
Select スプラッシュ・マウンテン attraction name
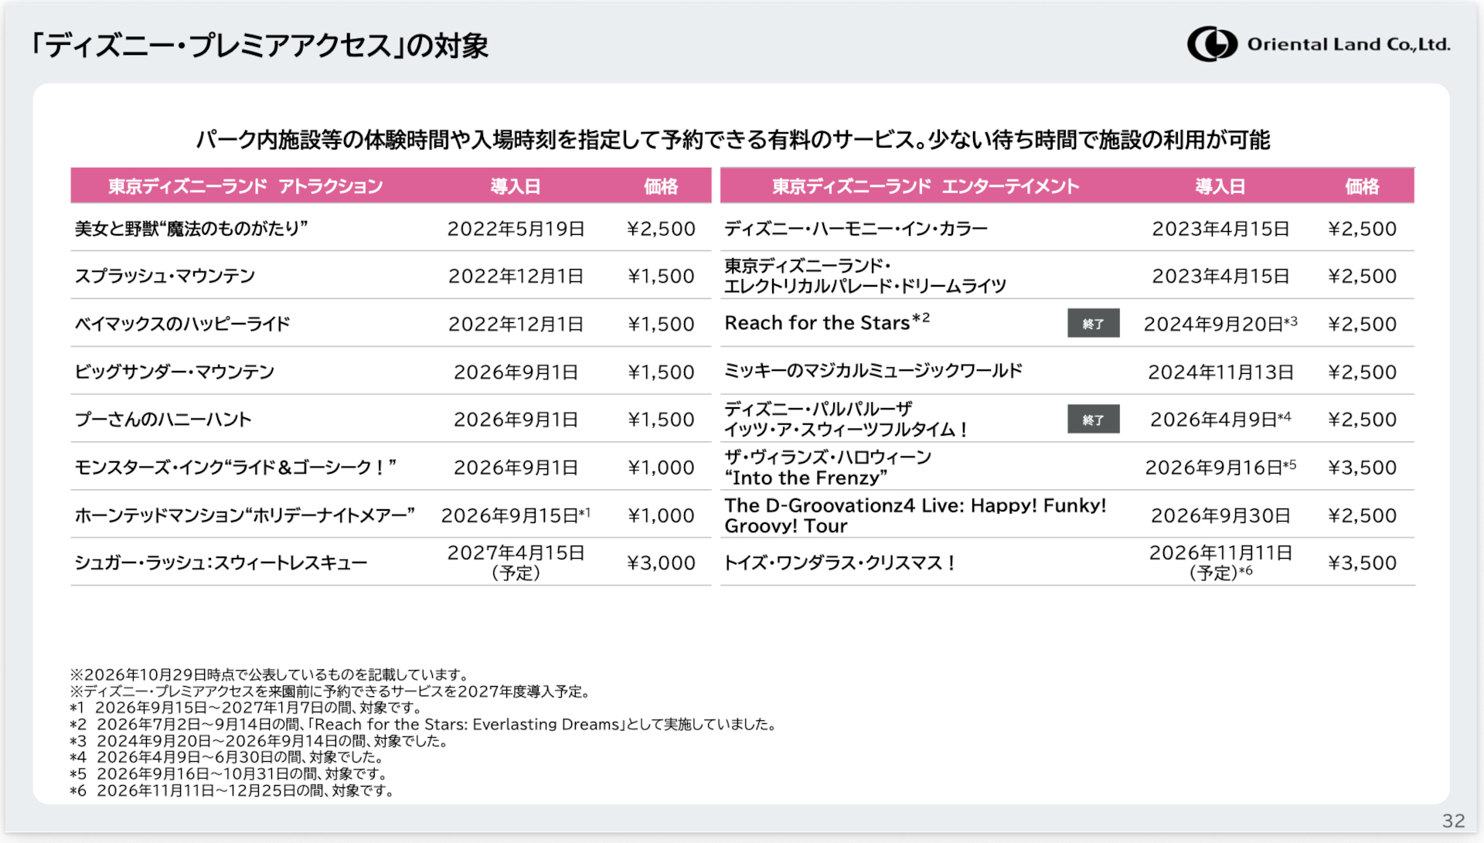click(x=165, y=277)
